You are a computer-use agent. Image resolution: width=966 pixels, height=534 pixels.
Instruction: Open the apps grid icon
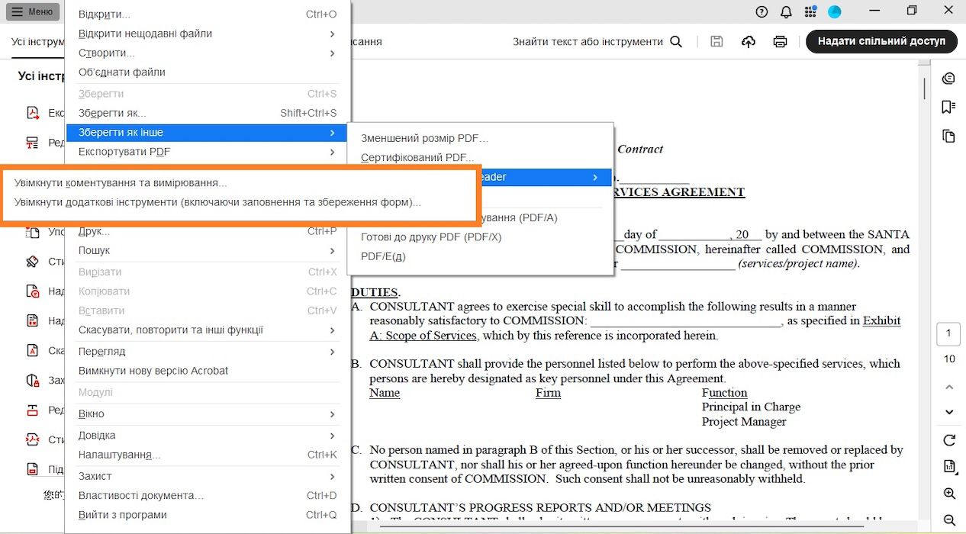tap(810, 11)
